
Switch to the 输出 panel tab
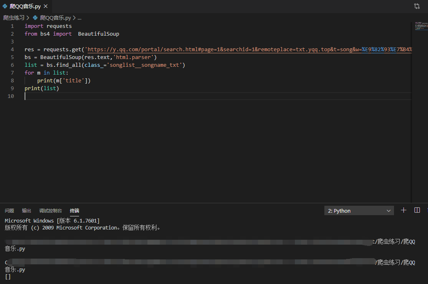coord(26,210)
